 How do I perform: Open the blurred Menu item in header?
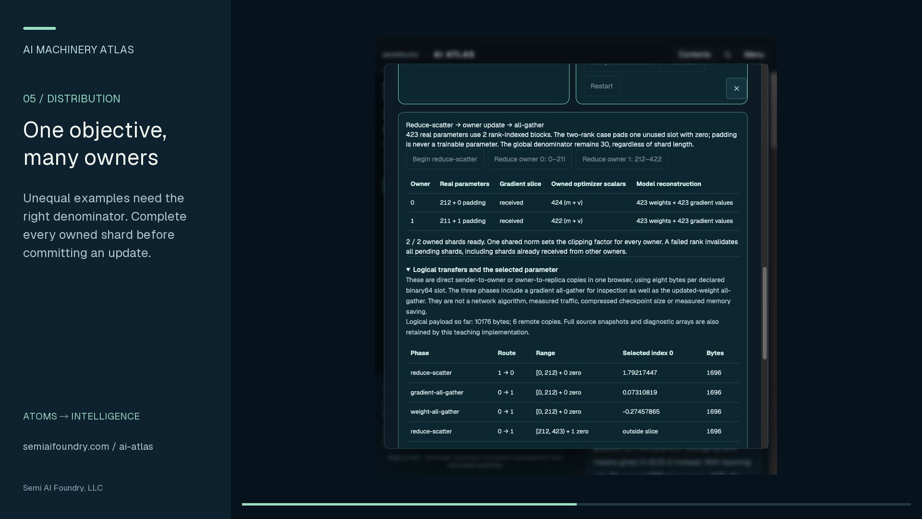tap(754, 55)
